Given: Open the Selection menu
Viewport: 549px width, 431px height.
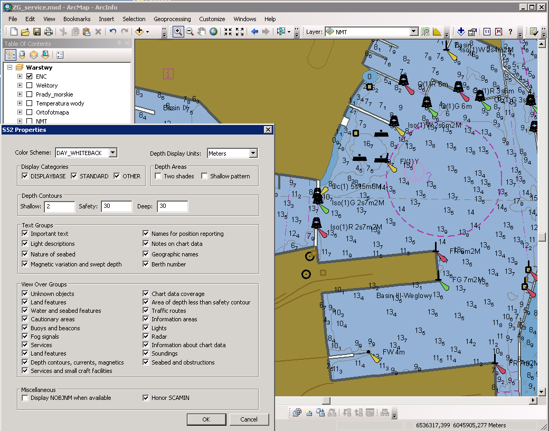Looking at the screenshot, I should tap(134, 19).
